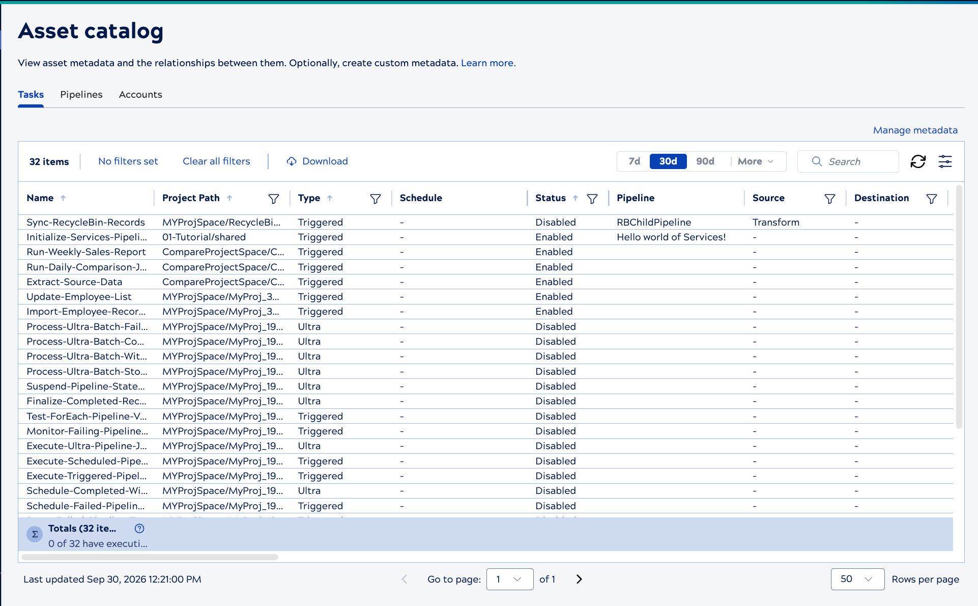This screenshot has height=606, width=978.
Task: Click the Pipeline column header
Action: pyautogui.click(x=636, y=198)
